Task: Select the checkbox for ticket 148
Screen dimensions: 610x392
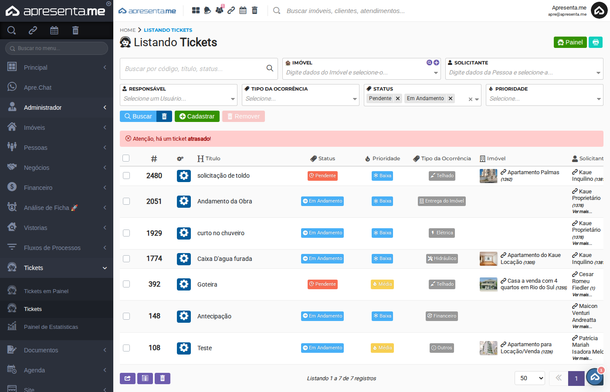Action: (126, 316)
